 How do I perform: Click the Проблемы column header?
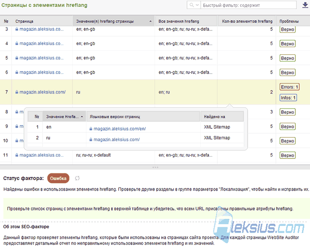pyautogui.click(x=293, y=21)
